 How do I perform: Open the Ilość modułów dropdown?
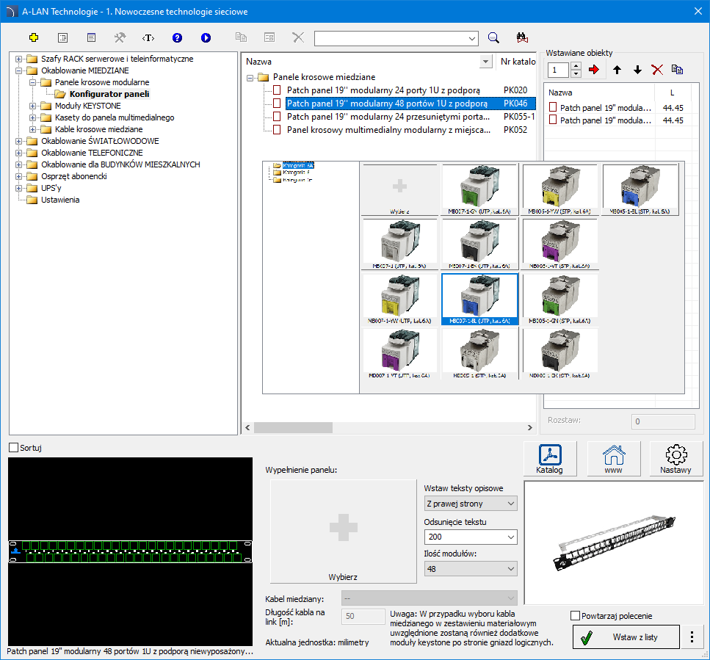[471, 569]
